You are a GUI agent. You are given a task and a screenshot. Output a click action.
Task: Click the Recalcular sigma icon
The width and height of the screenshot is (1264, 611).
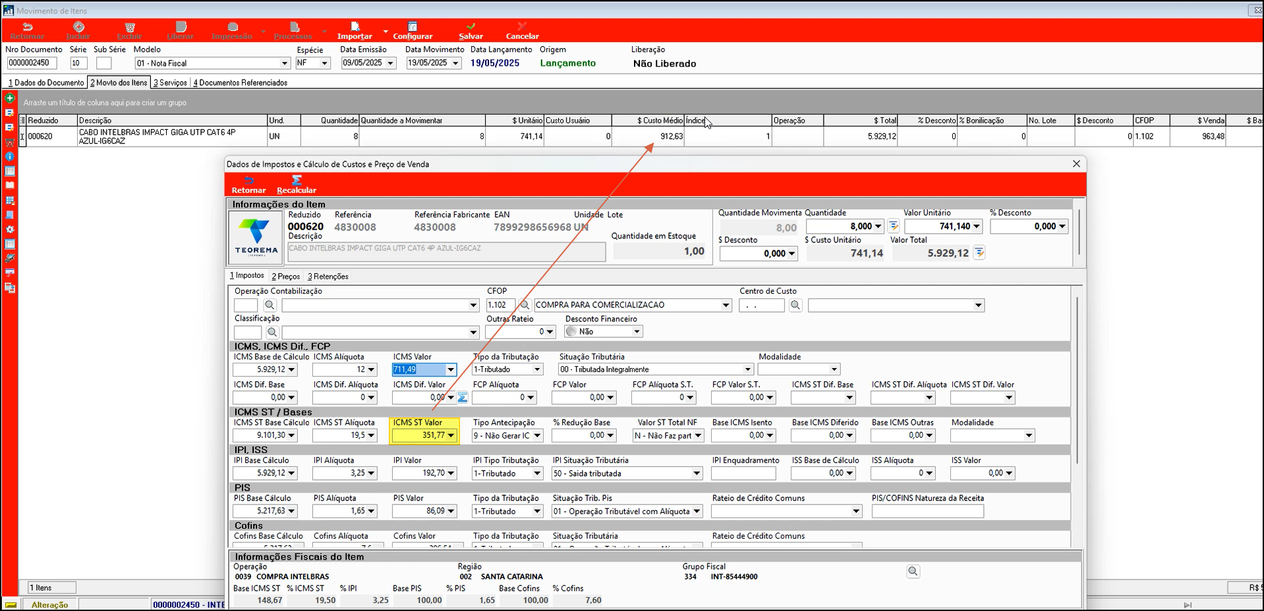pyautogui.click(x=297, y=180)
